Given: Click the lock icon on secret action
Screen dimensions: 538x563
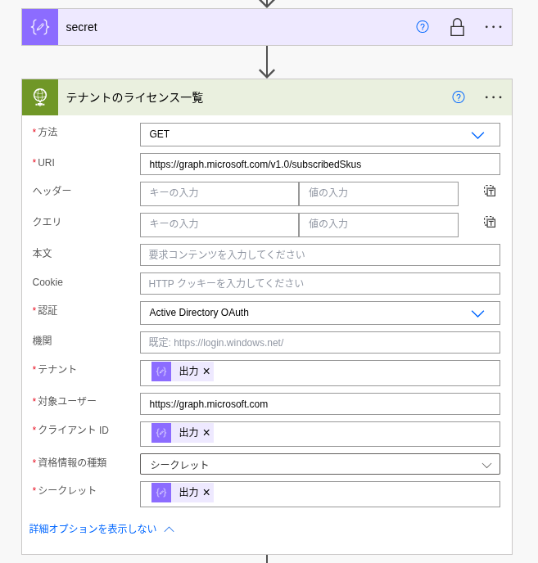Looking at the screenshot, I should 457,27.
